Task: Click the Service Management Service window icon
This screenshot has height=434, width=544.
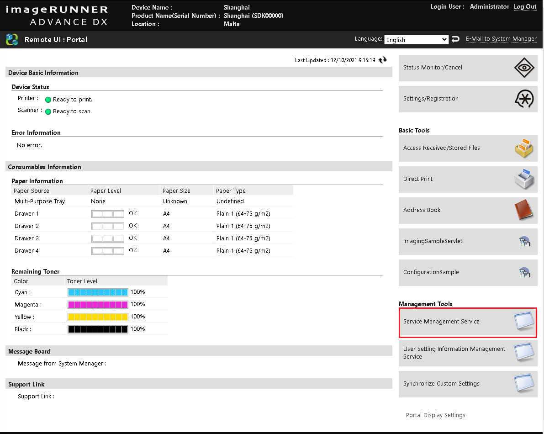Action: click(x=524, y=322)
